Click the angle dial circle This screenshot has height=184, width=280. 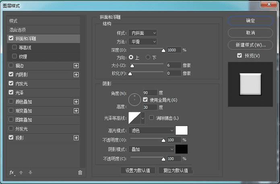tap(134, 100)
